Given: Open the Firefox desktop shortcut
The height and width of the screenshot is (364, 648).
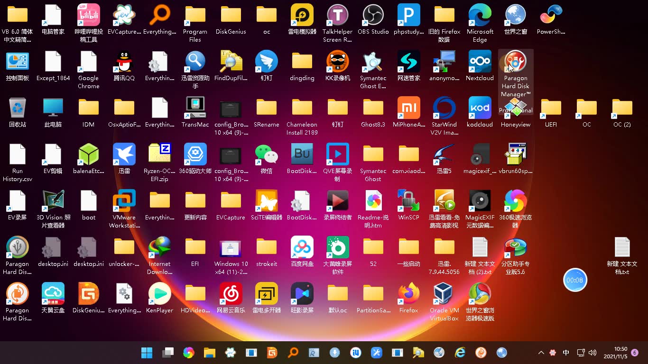Looking at the screenshot, I should (409, 299).
